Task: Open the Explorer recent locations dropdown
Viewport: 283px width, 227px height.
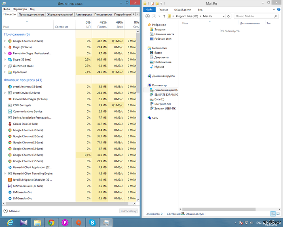Action: (x=159, y=16)
